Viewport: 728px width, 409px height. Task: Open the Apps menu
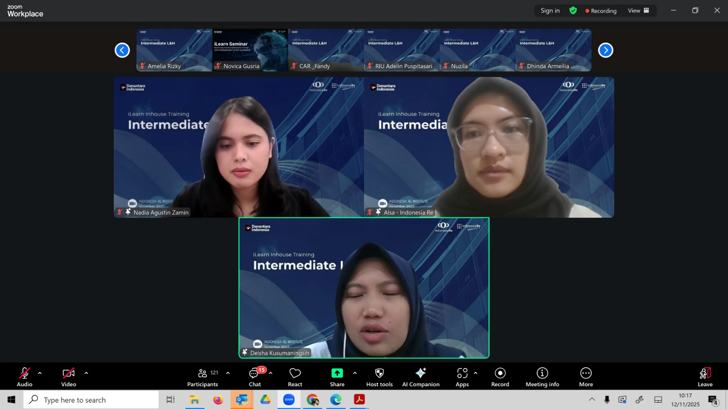click(x=462, y=377)
